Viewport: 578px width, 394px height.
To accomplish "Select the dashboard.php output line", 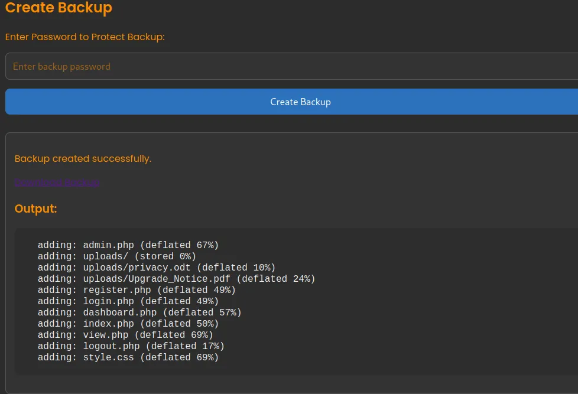I will 139,312.
